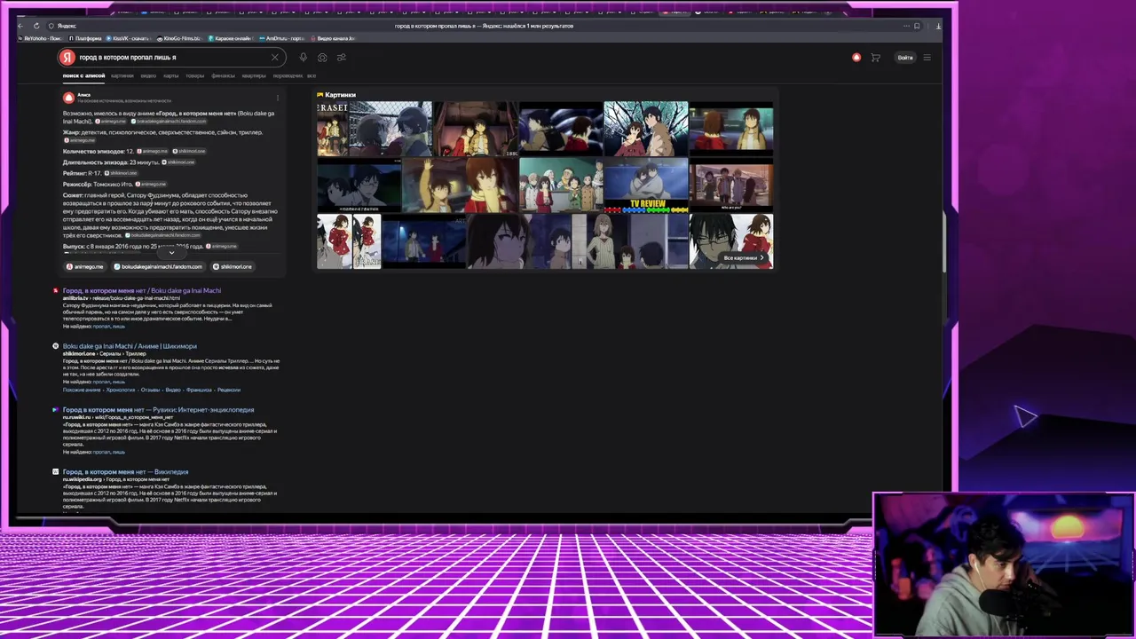Image resolution: width=1136 pixels, height=639 pixels.
Task: Open the glasses man and red-coat girl thumbnail
Action: click(731, 241)
